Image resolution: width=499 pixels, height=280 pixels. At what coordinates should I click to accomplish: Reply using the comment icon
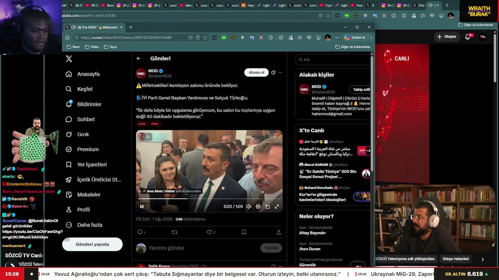[x=140, y=232]
